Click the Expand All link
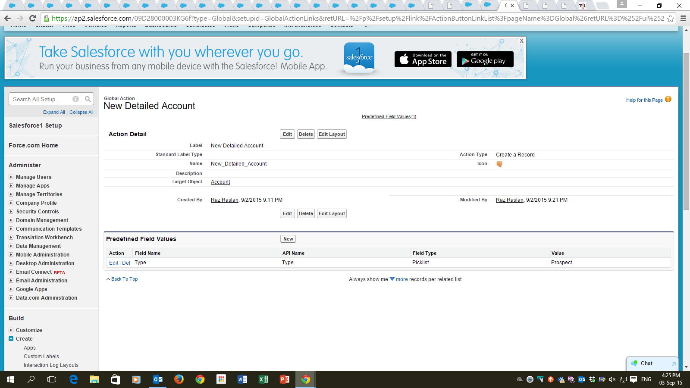 [x=54, y=112]
